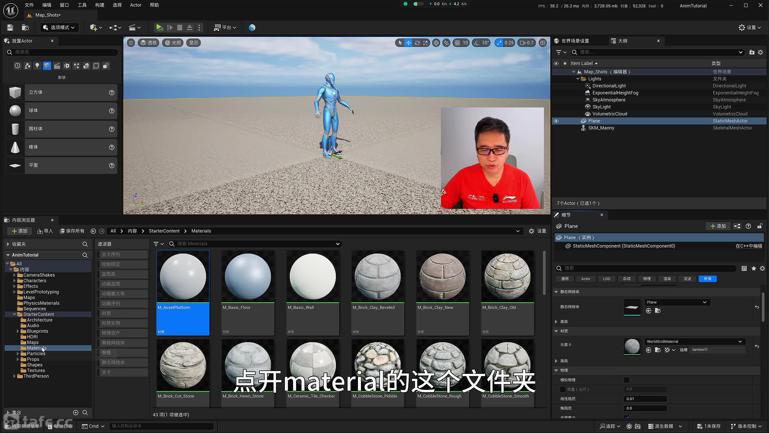Image resolution: width=769 pixels, height=433 pixels.
Task: Switch to the 世界场景设置 tab
Action: (575, 41)
